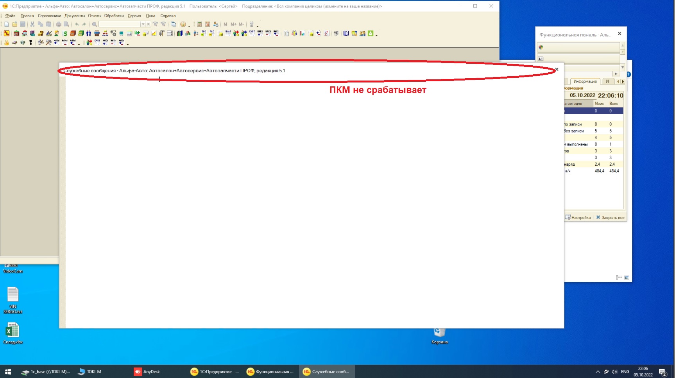Click the save diskette icon
The height and width of the screenshot is (378, 675).
(x=23, y=24)
